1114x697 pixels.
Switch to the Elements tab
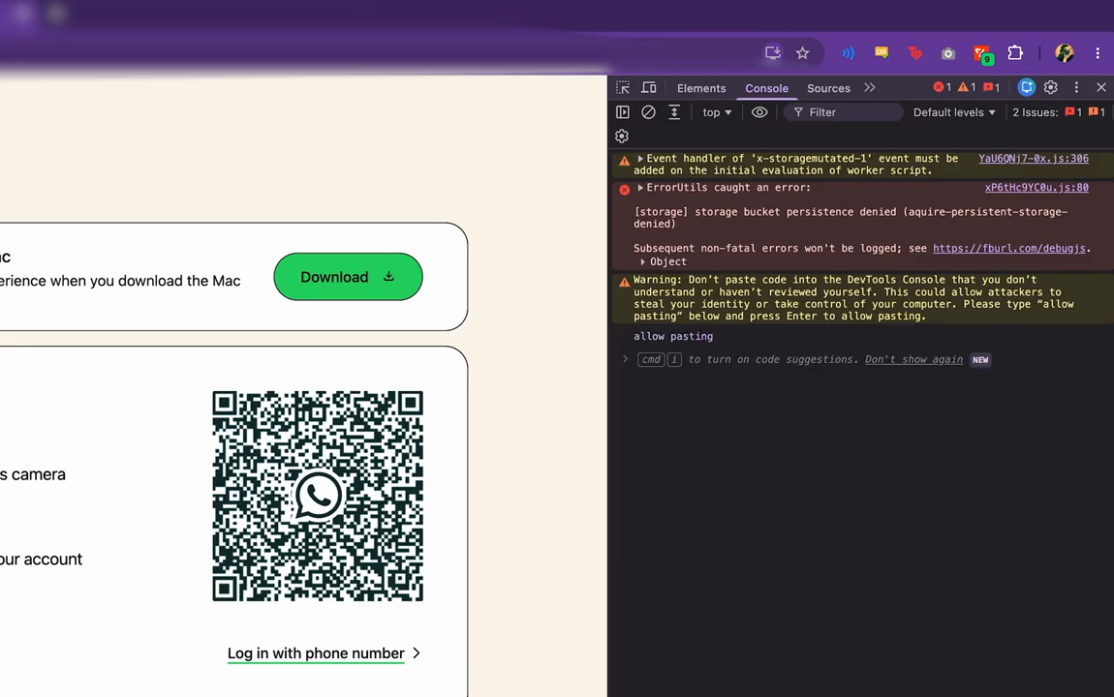point(701,88)
